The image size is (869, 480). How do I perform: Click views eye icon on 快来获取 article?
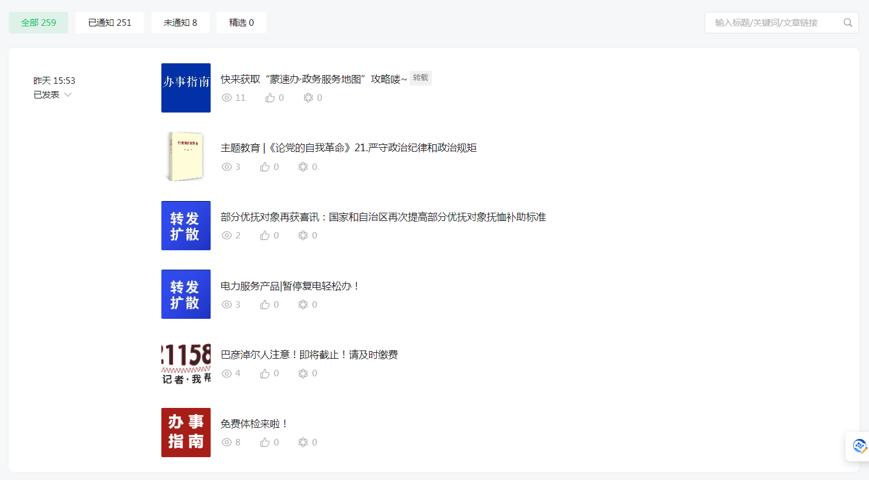click(226, 98)
